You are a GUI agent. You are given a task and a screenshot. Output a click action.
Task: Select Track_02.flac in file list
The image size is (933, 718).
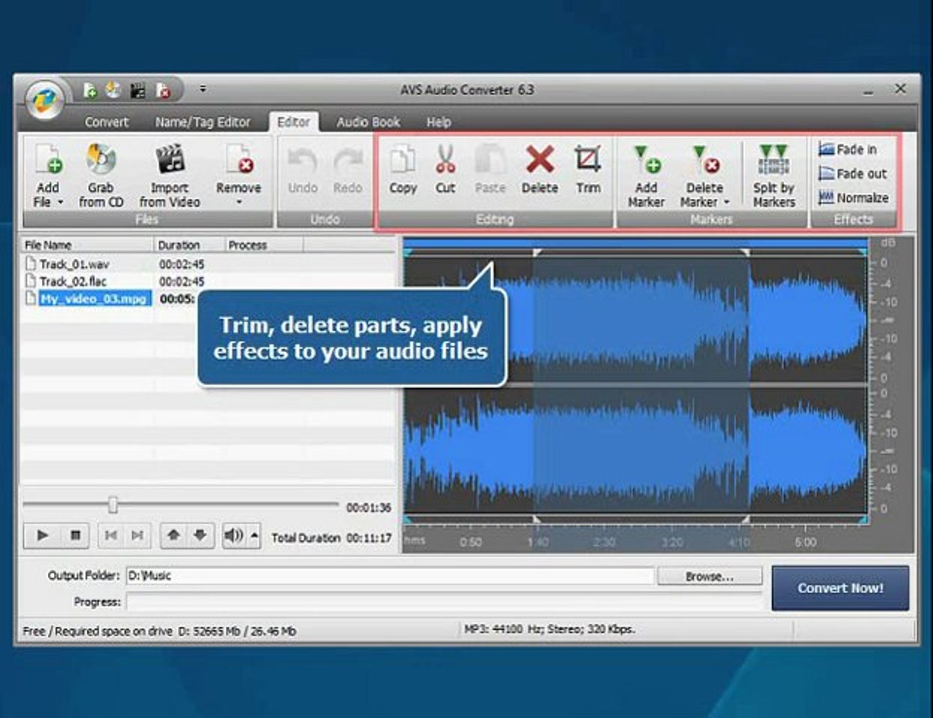[x=72, y=281]
